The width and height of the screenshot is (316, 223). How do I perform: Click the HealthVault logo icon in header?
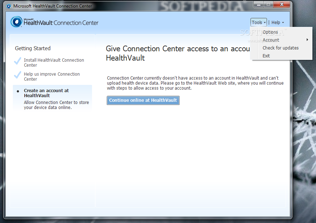16,22
